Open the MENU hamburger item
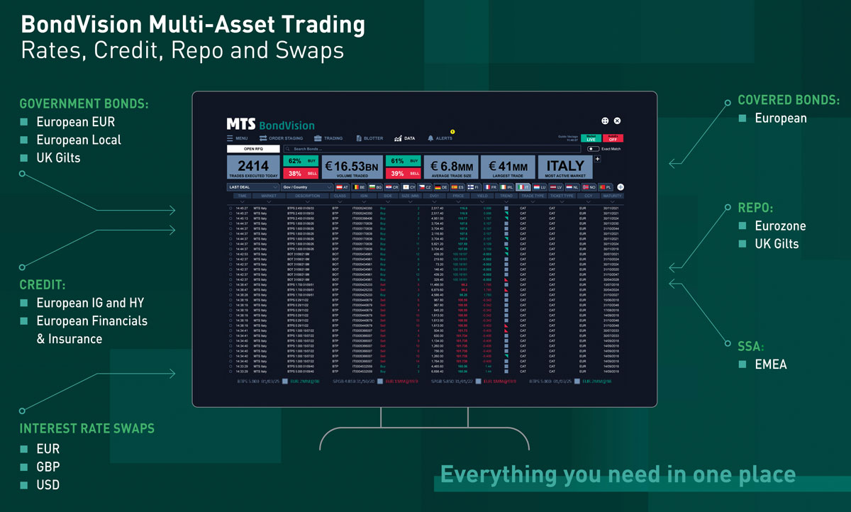 pyautogui.click(x=238, y=138)
